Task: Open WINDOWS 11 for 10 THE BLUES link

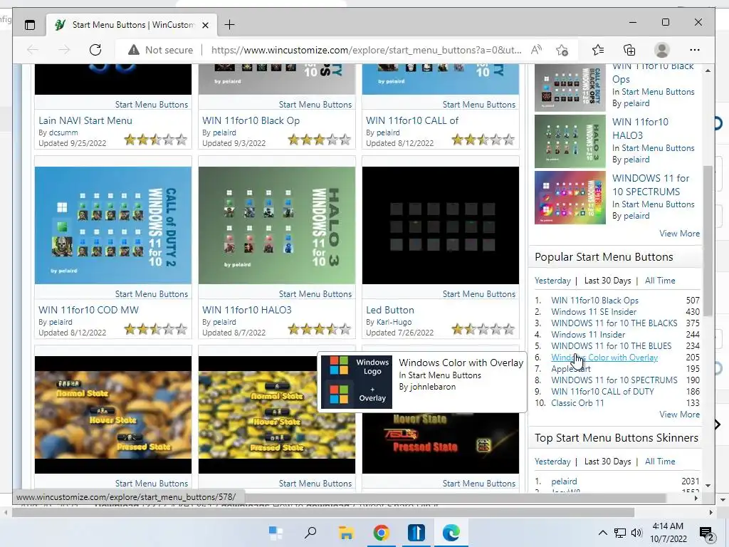Action: [612, 346]
